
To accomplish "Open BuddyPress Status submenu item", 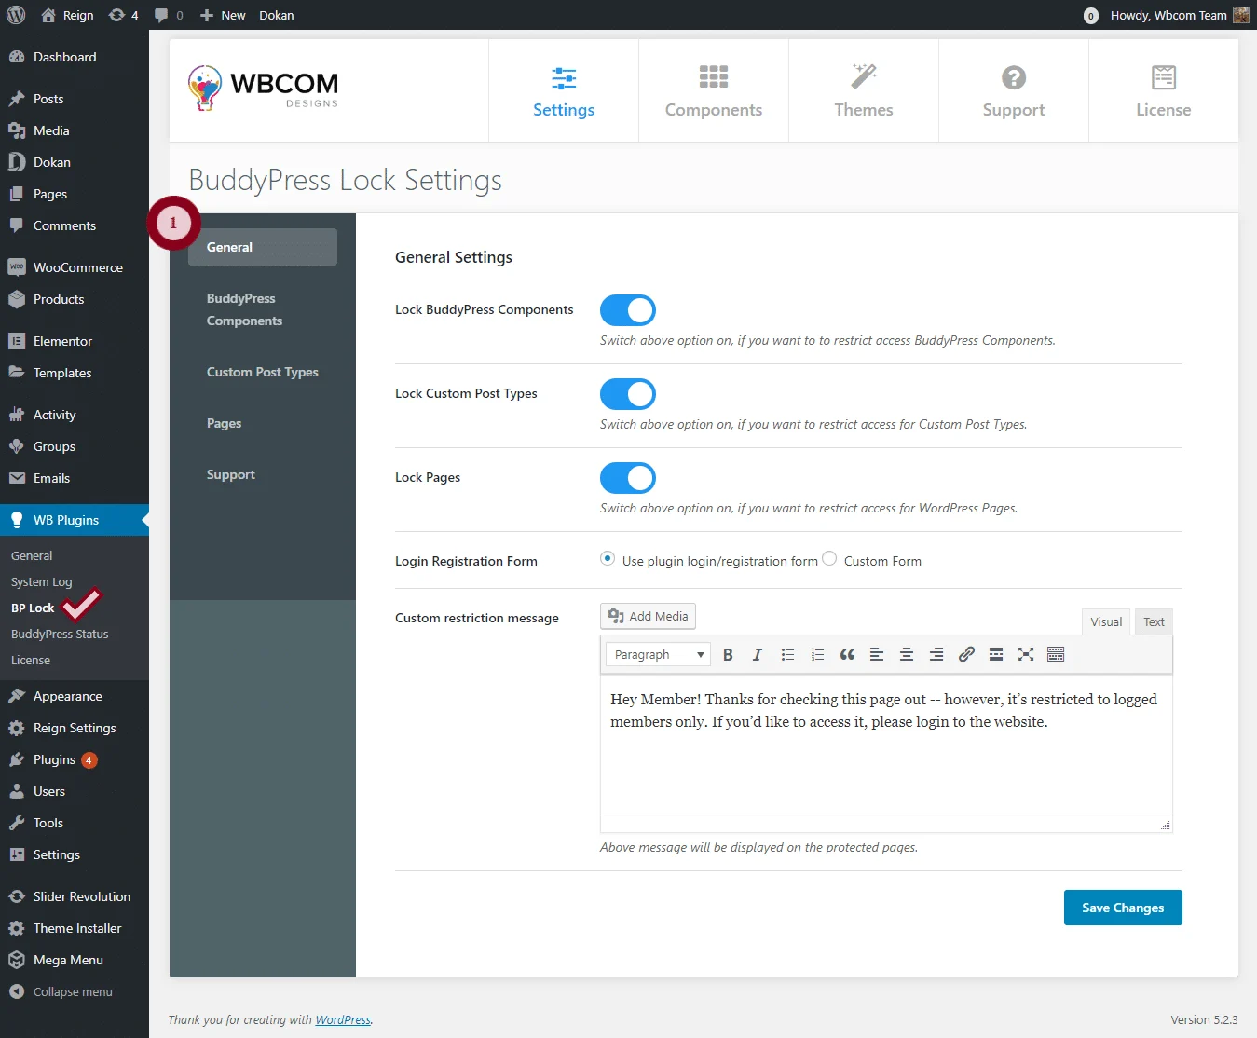I will [60, 634].
